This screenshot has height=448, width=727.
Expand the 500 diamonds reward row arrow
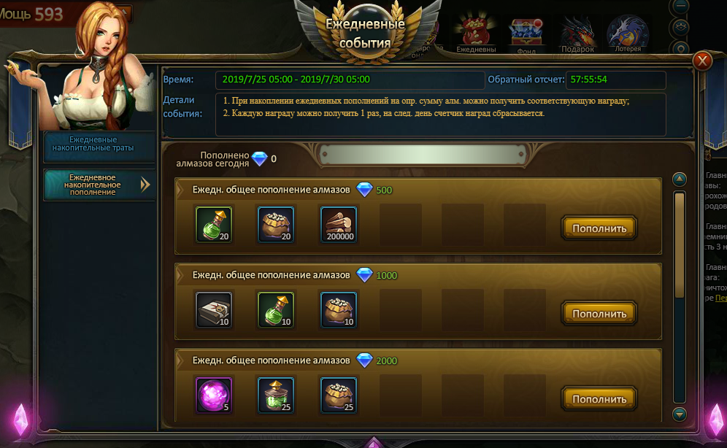point(180,190)
